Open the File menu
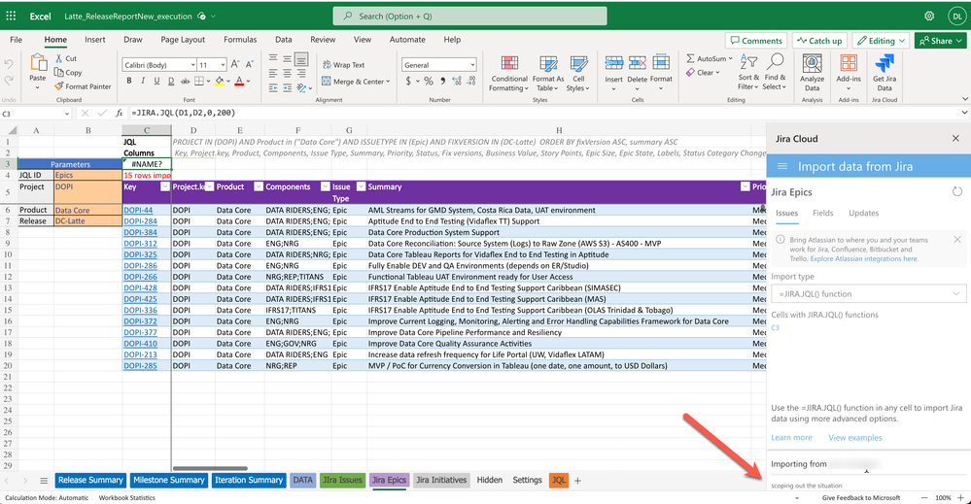This screenshot has width=971, height=504. click(x=17, y=40)
